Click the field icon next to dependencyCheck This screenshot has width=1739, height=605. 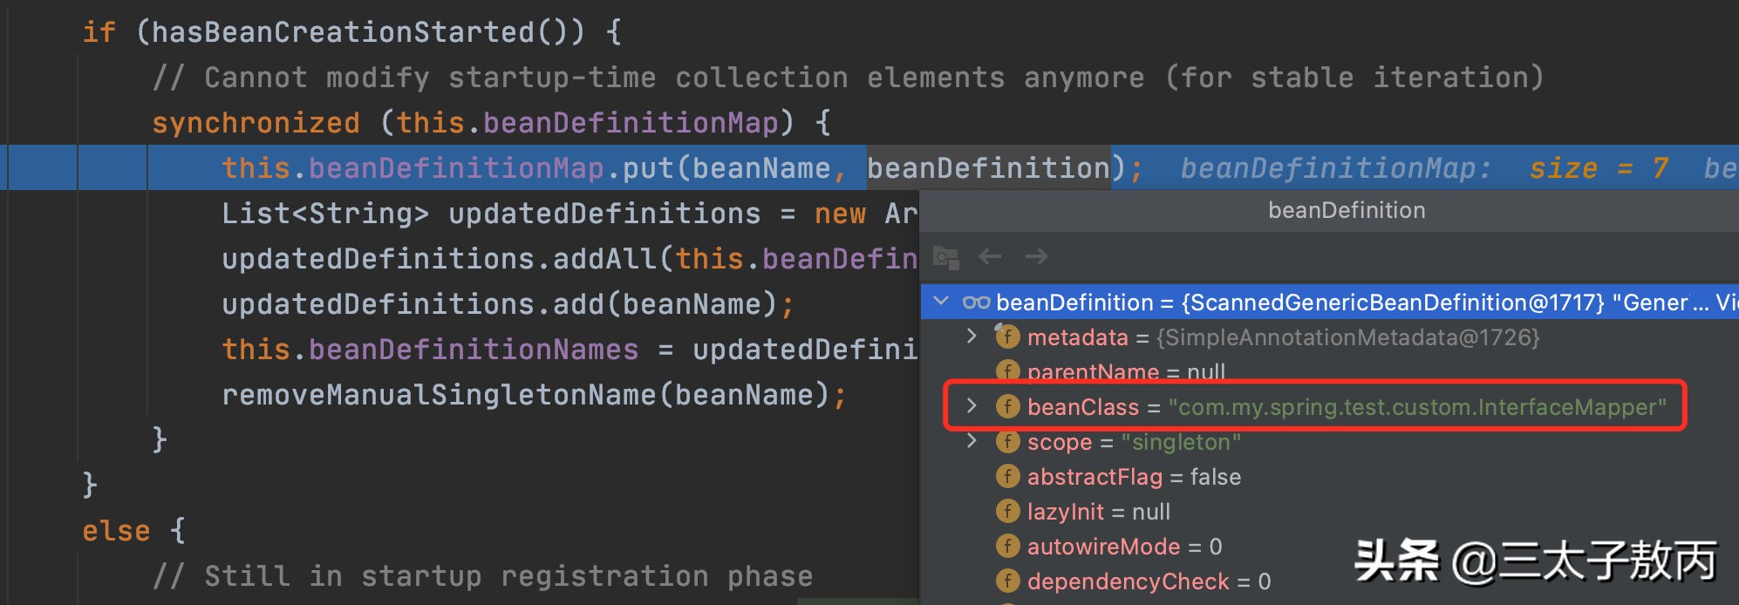pos(1007,581)
